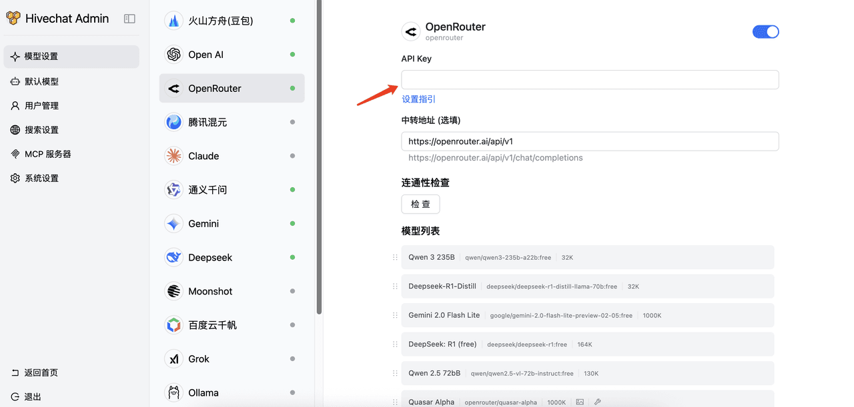Image resolution: width=854 pixels, height=407 pixels.
Task: Click the drag handle for Deepseek-R1-Distill
Action: pos(395,286)
